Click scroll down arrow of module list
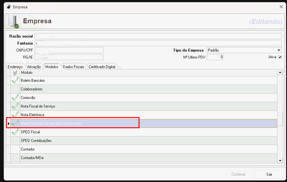This screenshot has height=182, width=287. [280, 161]
